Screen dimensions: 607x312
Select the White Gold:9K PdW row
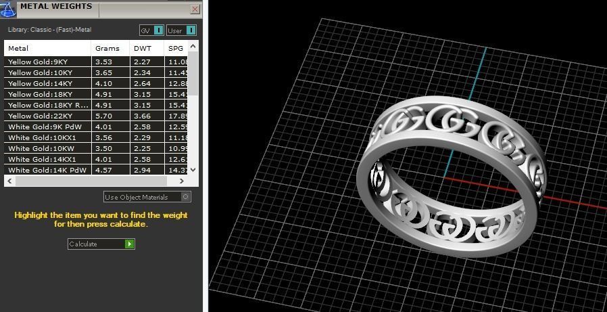[96, 127]
